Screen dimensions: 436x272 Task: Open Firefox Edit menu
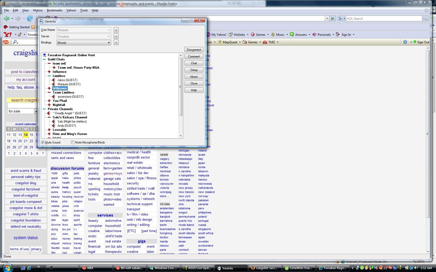[16, 10]
